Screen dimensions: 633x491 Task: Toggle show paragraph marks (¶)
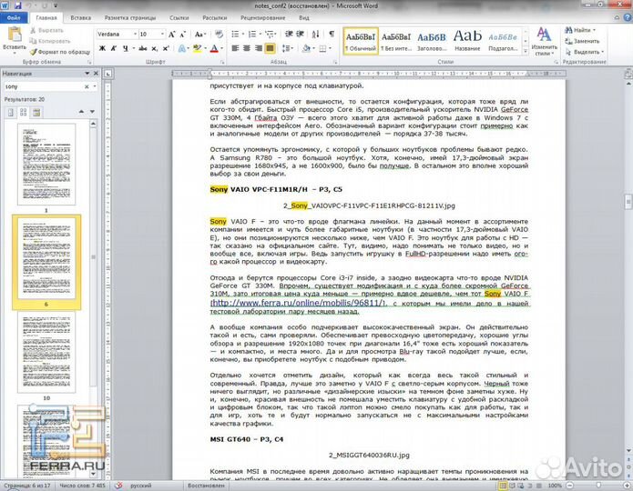(332, 35)
